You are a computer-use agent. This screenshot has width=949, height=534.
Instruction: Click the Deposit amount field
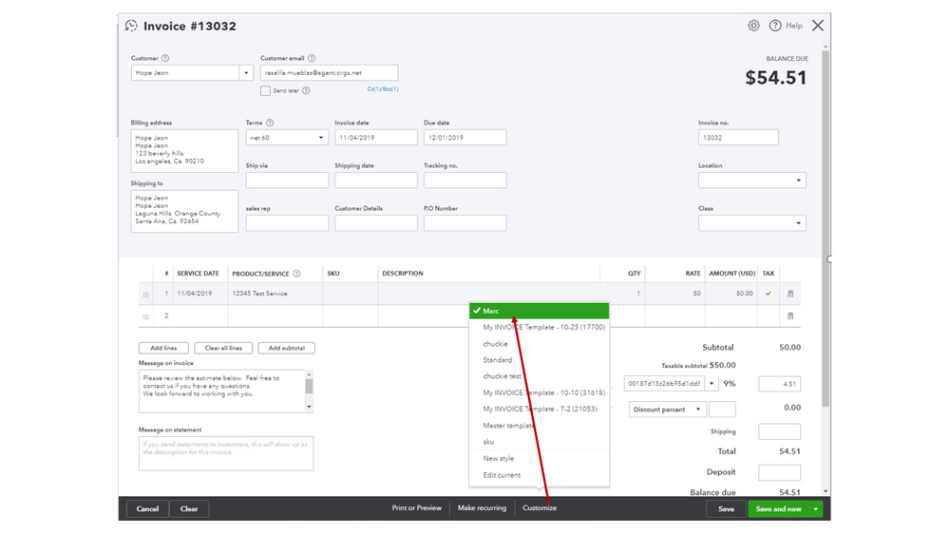(780, 472)
